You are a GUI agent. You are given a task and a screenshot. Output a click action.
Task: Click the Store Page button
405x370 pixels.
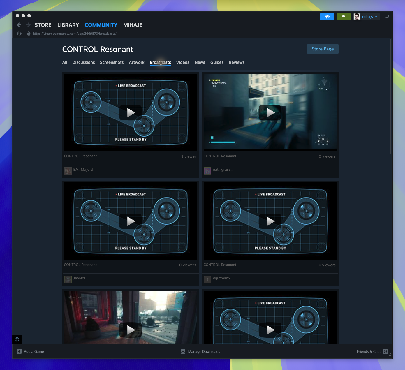pyautogui.click(x=323, y=49)
